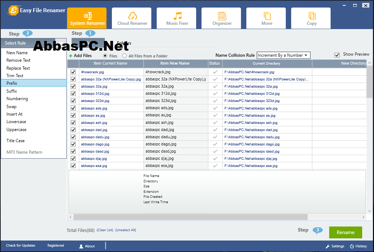Click file name abbaspc dadu.jpg
Screen dimensions: 374x252
click(95, 137)
